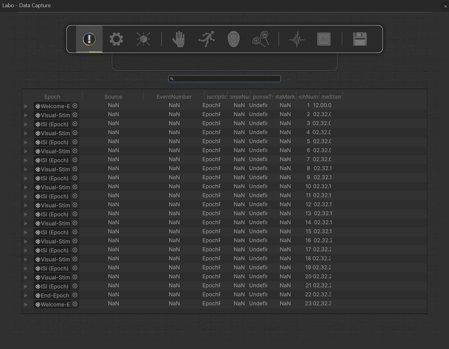This screenshot has height=349, width=449.
Task: Expand row 1 Welcome-E arrow
Action: click(x=26, y=106)
